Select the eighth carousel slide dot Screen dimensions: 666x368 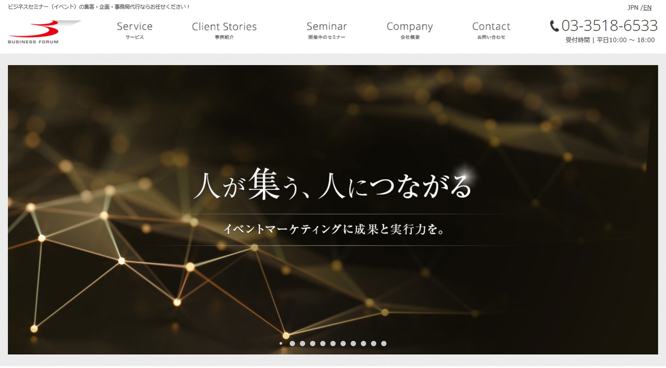pyautogui.click(x=353, y=344)
